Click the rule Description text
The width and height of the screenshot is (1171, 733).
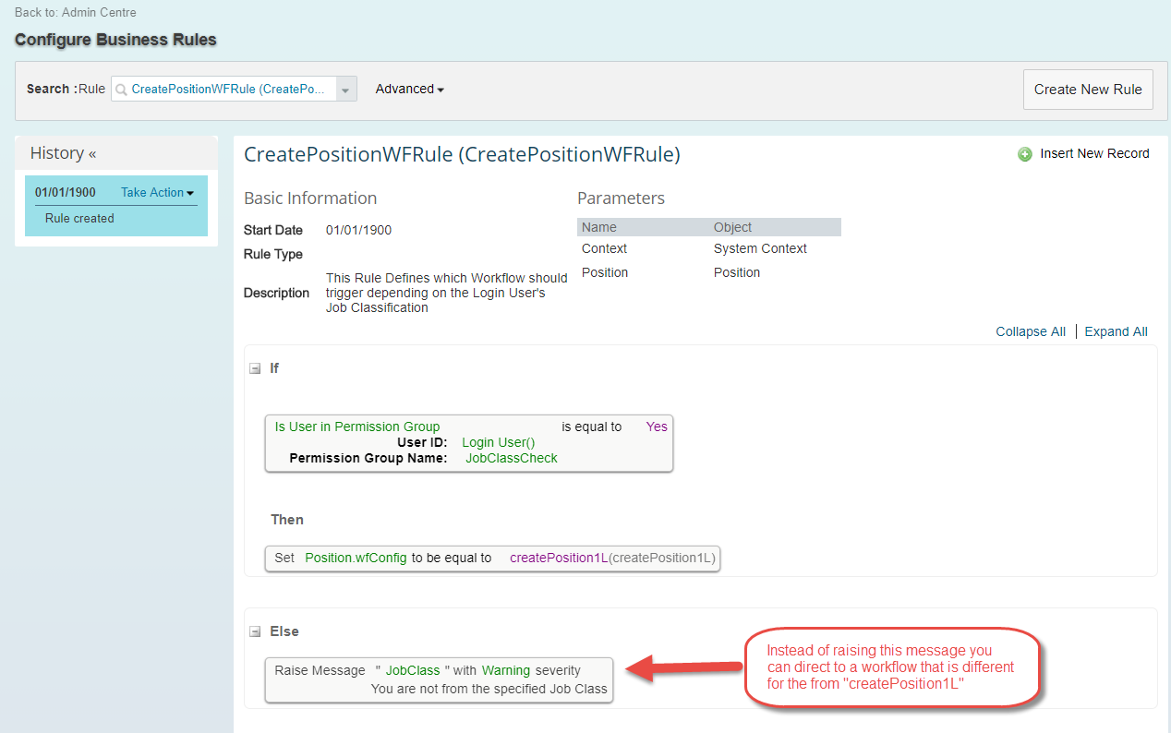pos(447,293)
